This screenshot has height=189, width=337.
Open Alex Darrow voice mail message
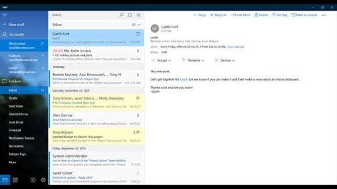click(97, 119)
